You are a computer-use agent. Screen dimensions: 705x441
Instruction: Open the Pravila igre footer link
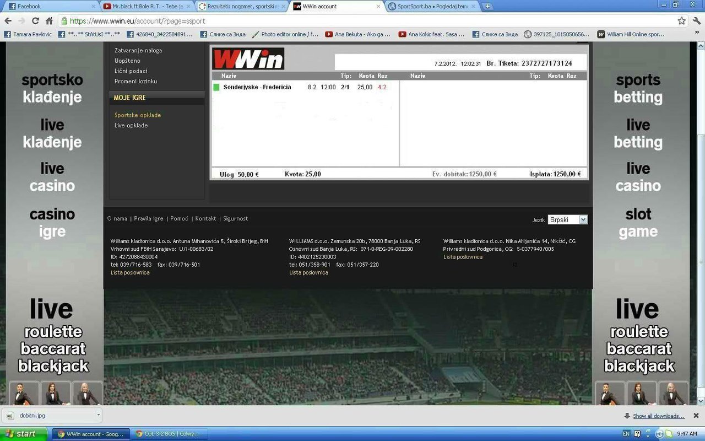point(149,219)
